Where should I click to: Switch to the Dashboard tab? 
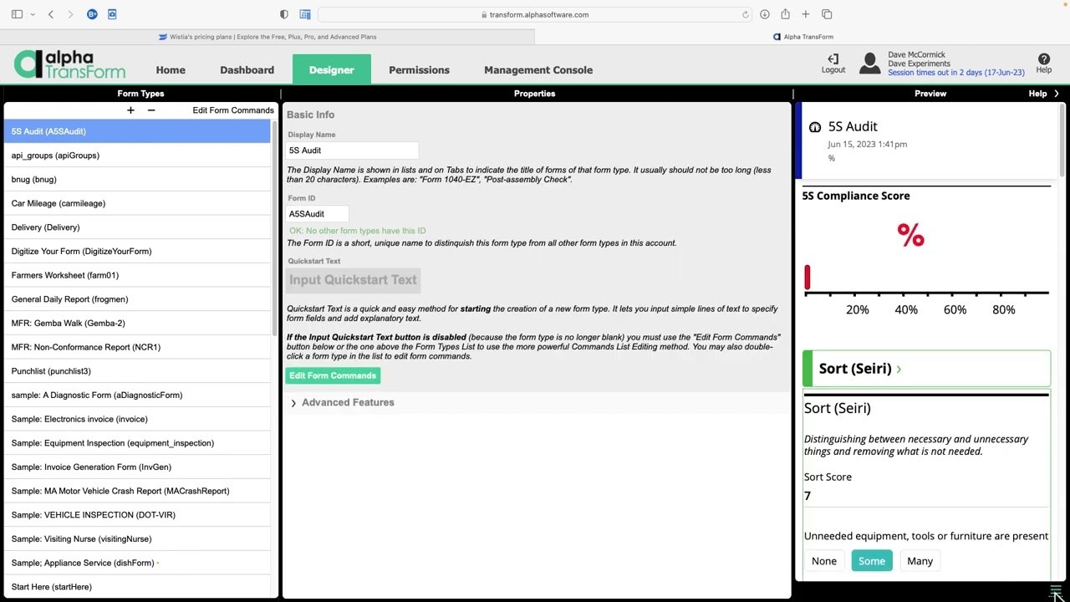pos(247,70)
